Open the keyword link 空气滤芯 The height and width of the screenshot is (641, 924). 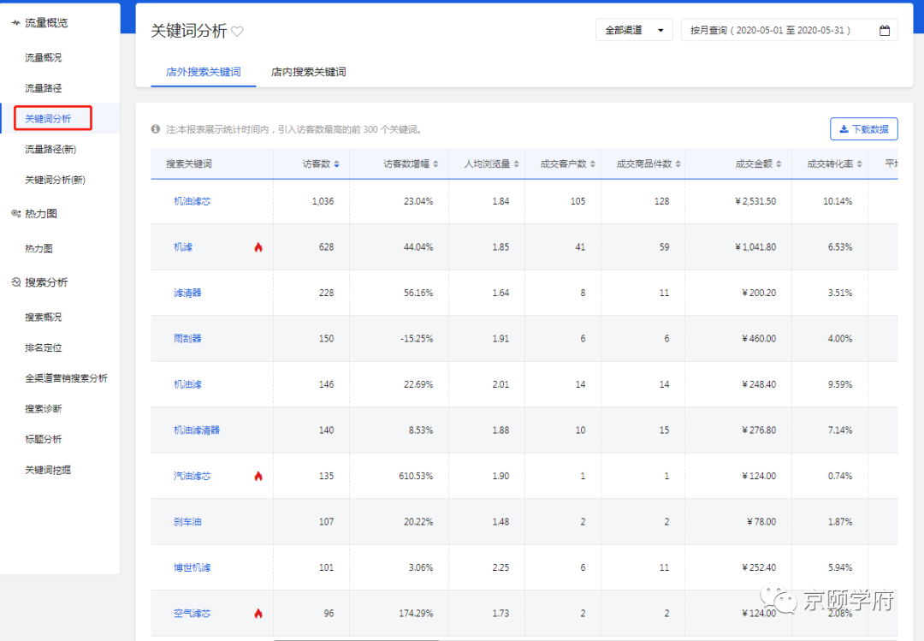point(192,614)
